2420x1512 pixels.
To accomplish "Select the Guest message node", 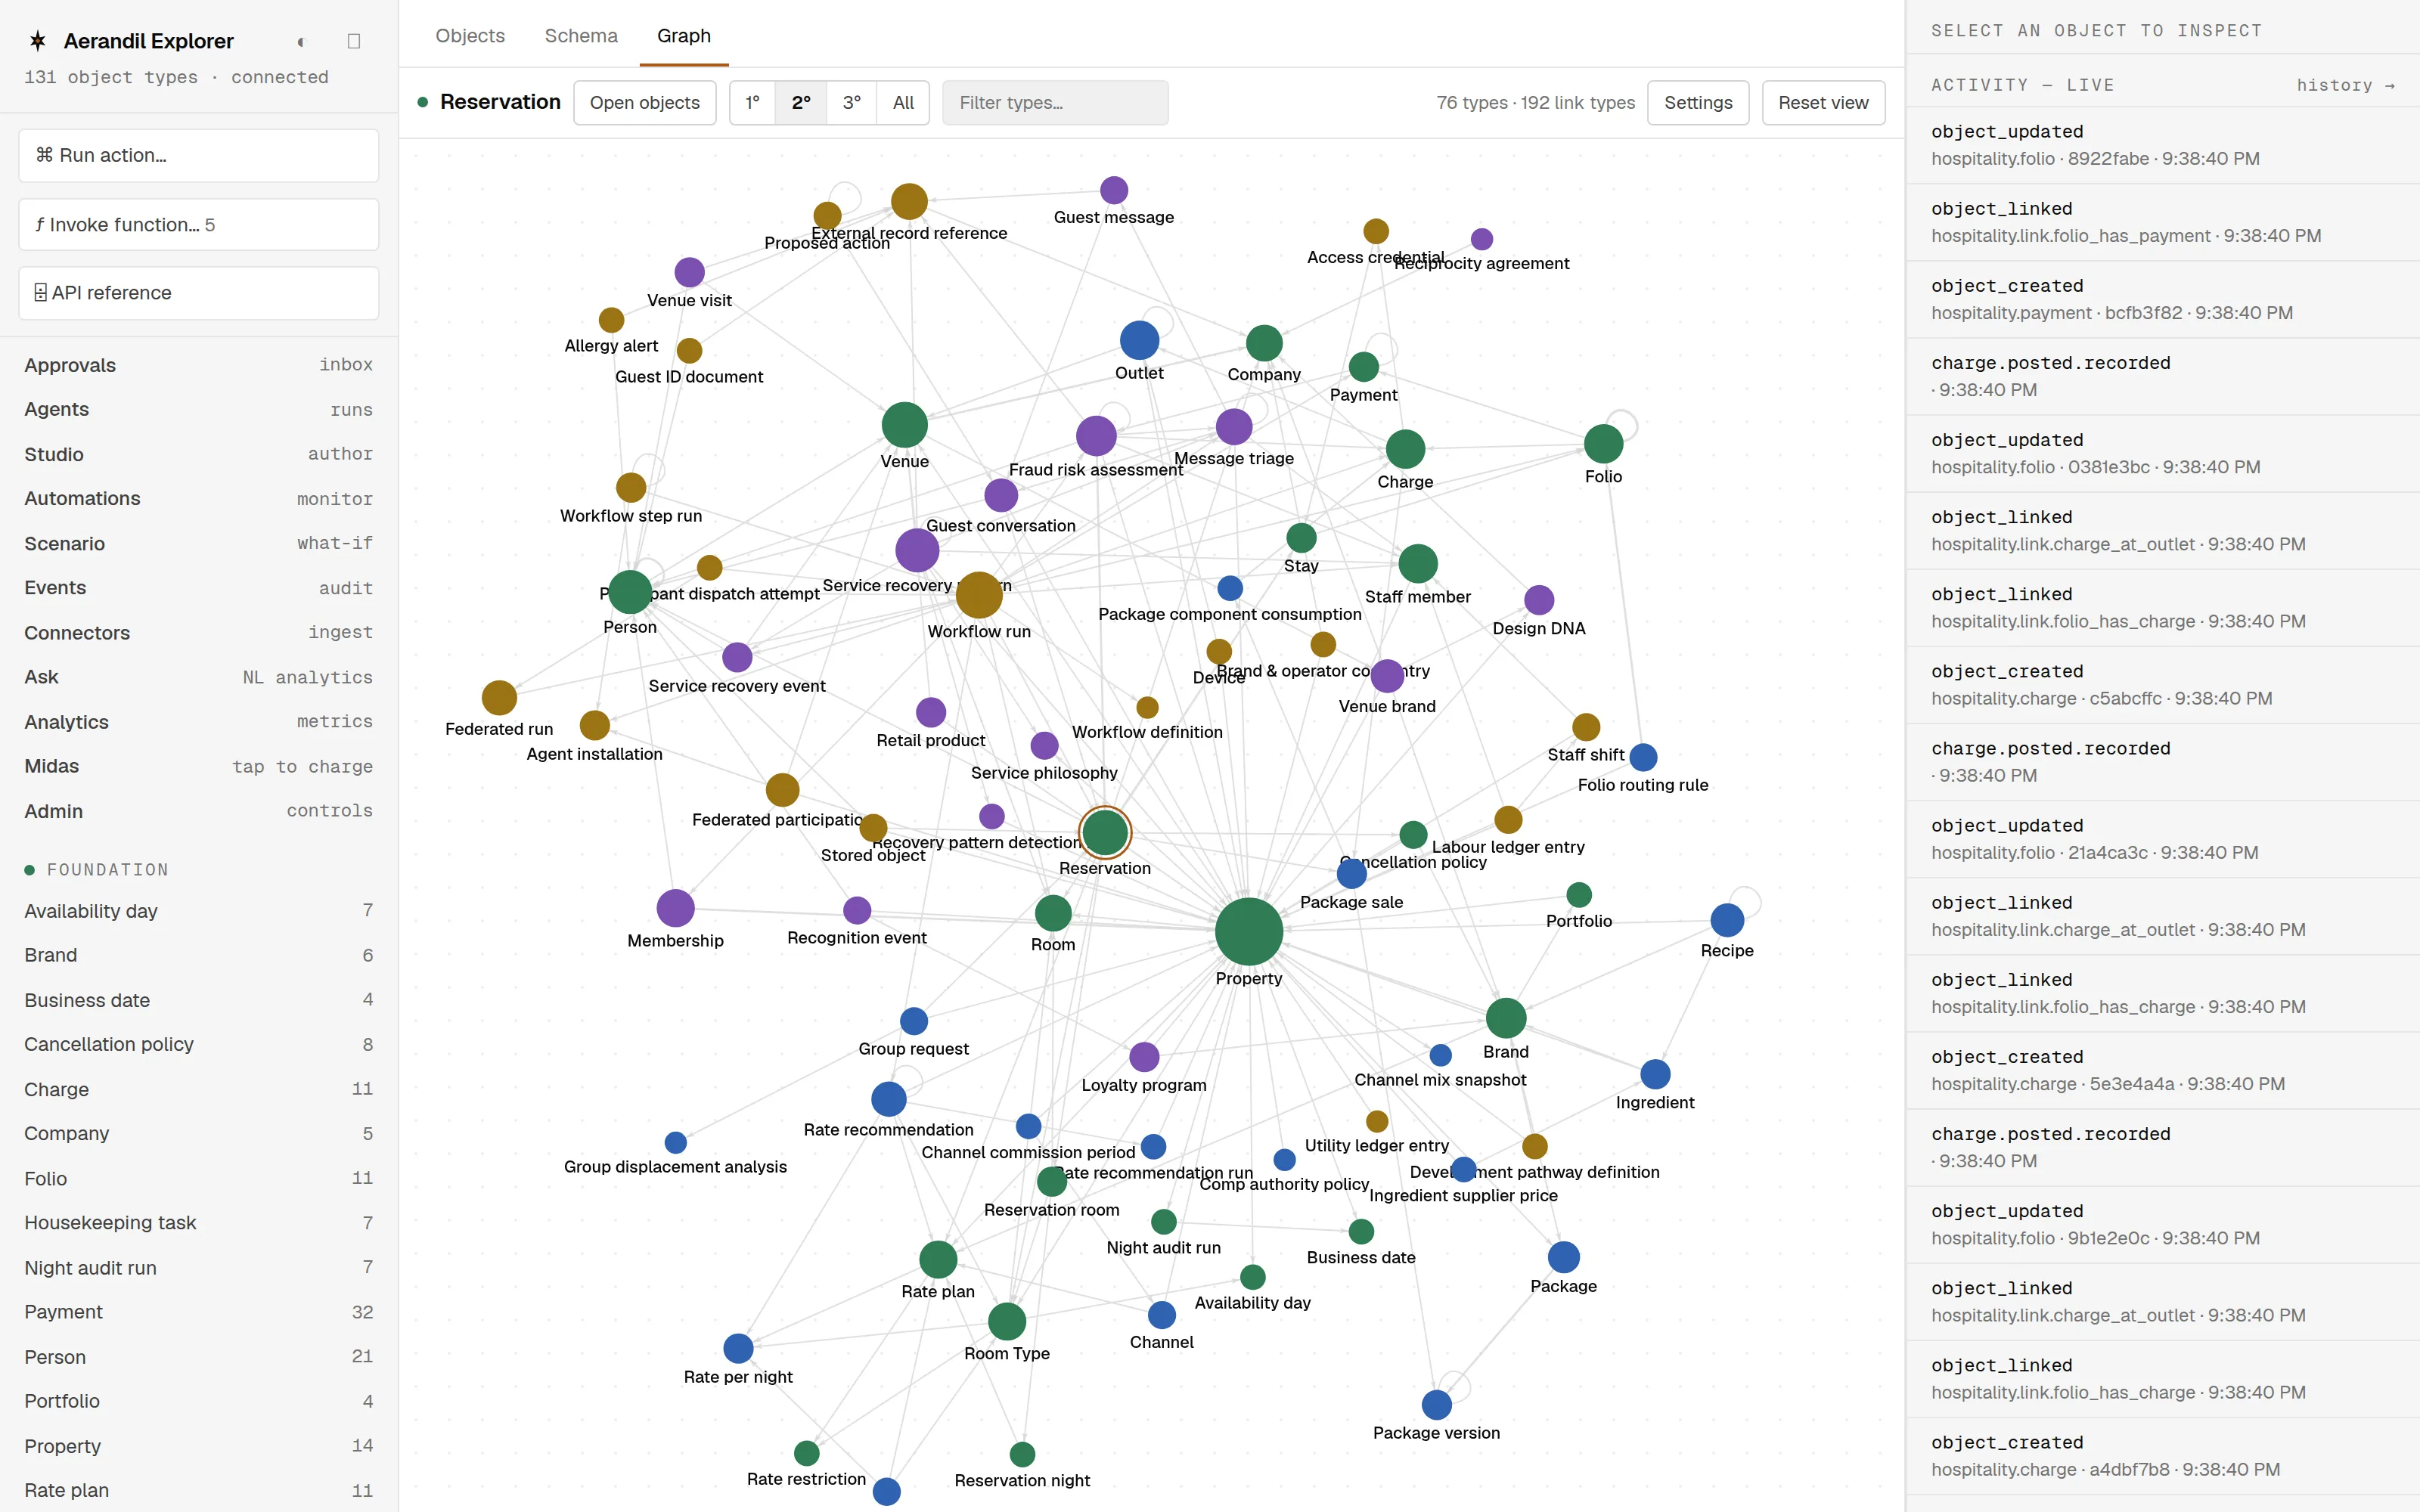I will click(1114, 190).
